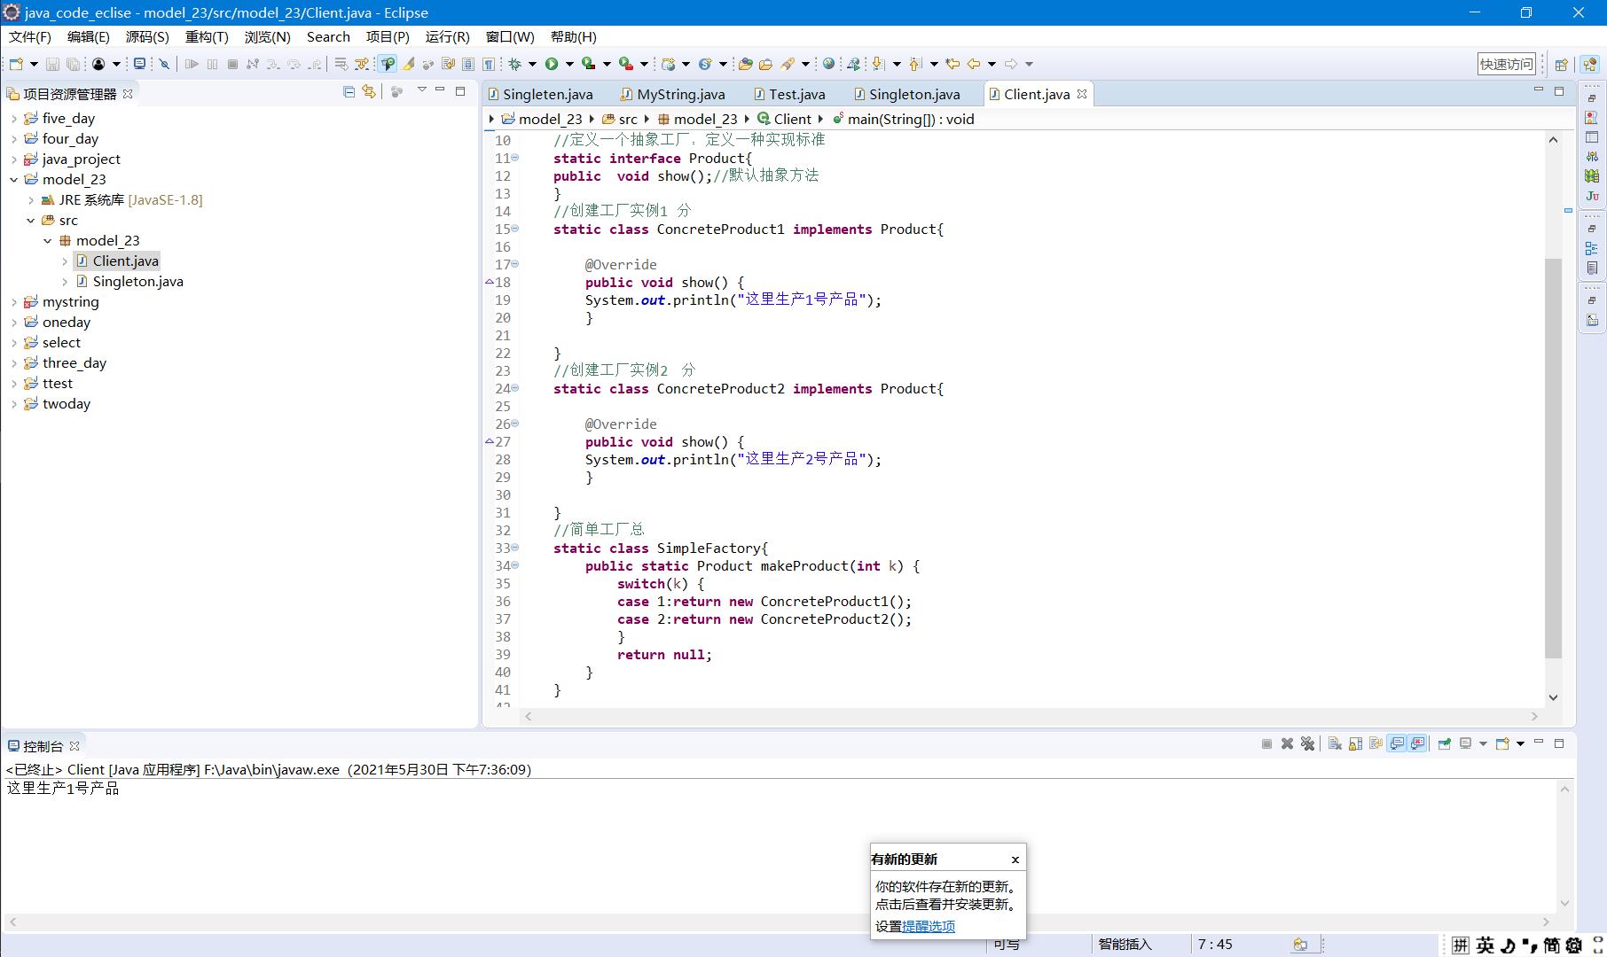The image size is (1607, 957).
Task: Open Project Explorer view menu triangle
Action: [x=422, y=90]
